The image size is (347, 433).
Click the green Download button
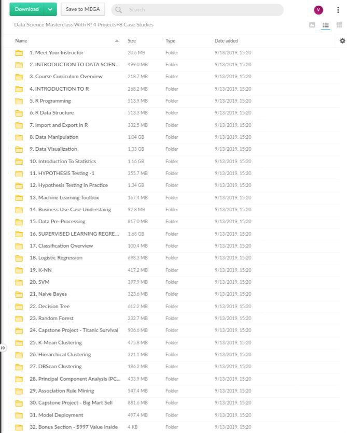[x=26, y=9]
